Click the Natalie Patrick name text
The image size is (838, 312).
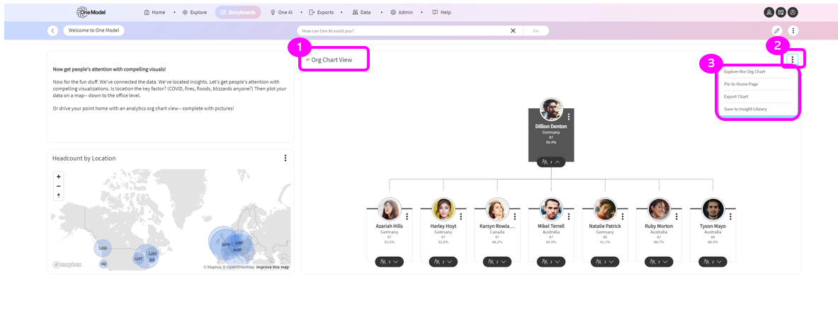point(605,226)
